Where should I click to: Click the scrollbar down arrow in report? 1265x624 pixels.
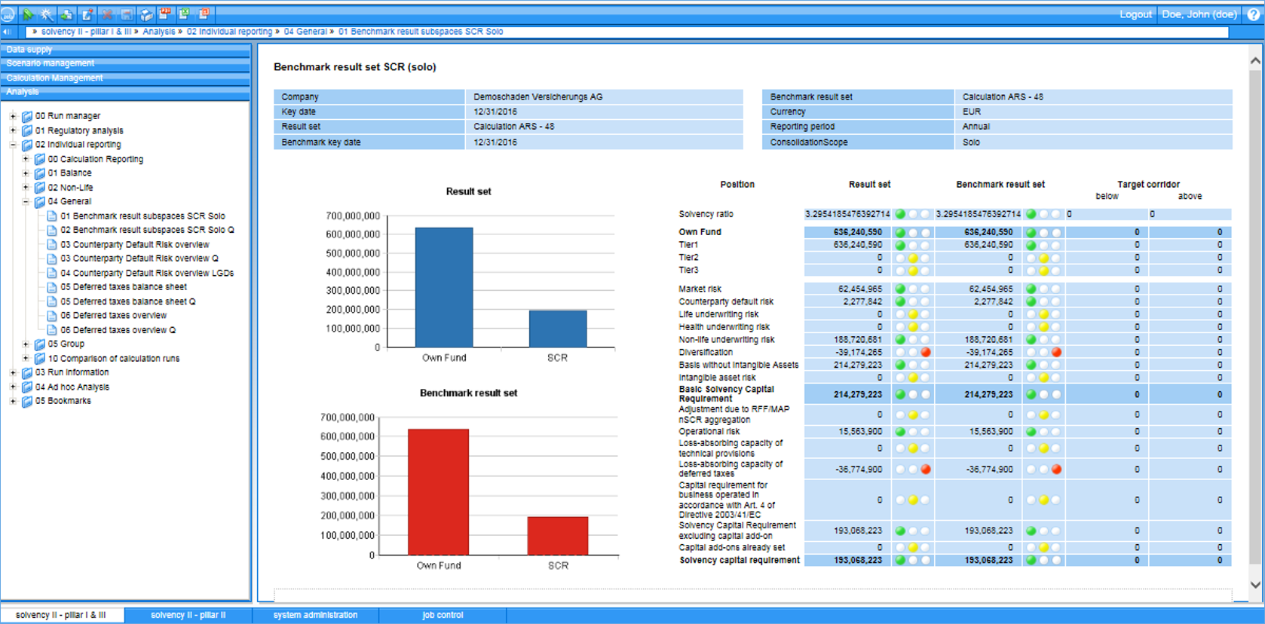1254,585
